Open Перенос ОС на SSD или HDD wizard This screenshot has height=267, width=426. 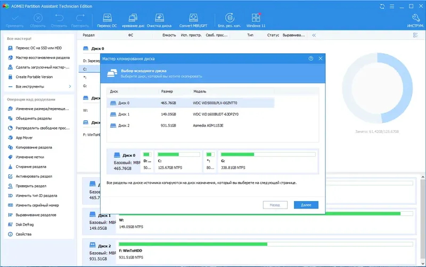click(38, 48)
